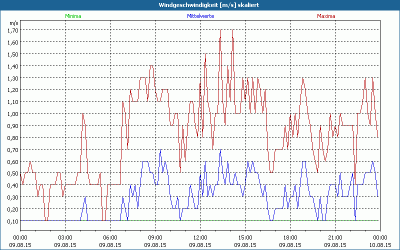400x250 pixels.
Task: Click the green Minima legend label
Action: coord(73,16)
